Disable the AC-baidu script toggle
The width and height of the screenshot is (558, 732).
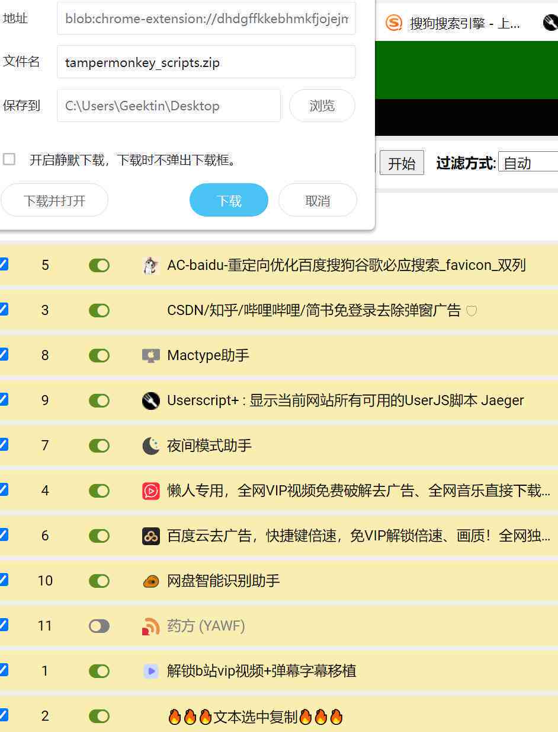[x=99, y=265]
